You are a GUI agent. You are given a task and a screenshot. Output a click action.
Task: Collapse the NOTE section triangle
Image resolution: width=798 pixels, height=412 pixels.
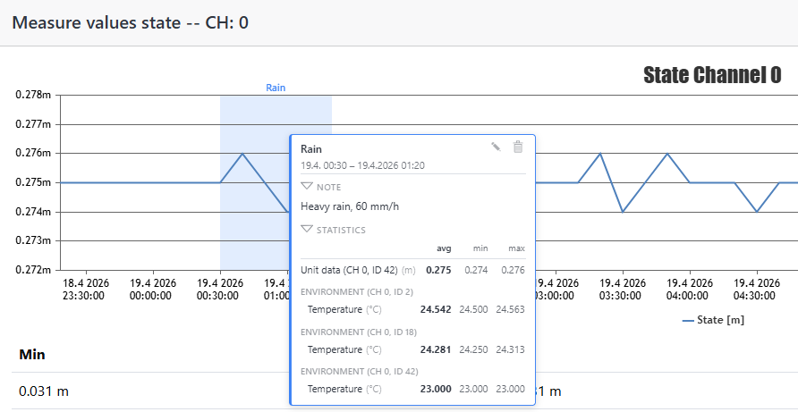(x=306, y=187)
